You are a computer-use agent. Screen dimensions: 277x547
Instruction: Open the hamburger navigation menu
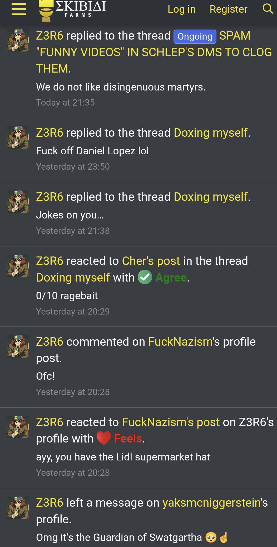[x=19, y=9]
